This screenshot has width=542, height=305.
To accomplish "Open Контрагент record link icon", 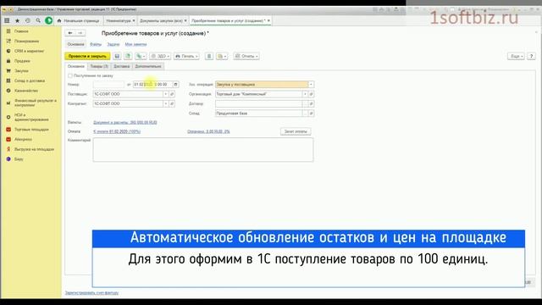I will pos(172,103).
